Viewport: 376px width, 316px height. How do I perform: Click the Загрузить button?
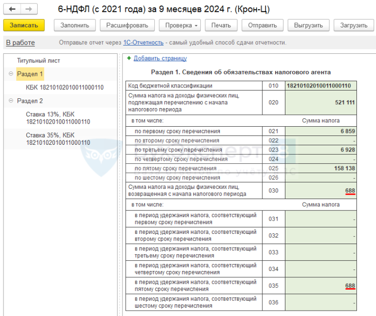[x=353, y=25]
